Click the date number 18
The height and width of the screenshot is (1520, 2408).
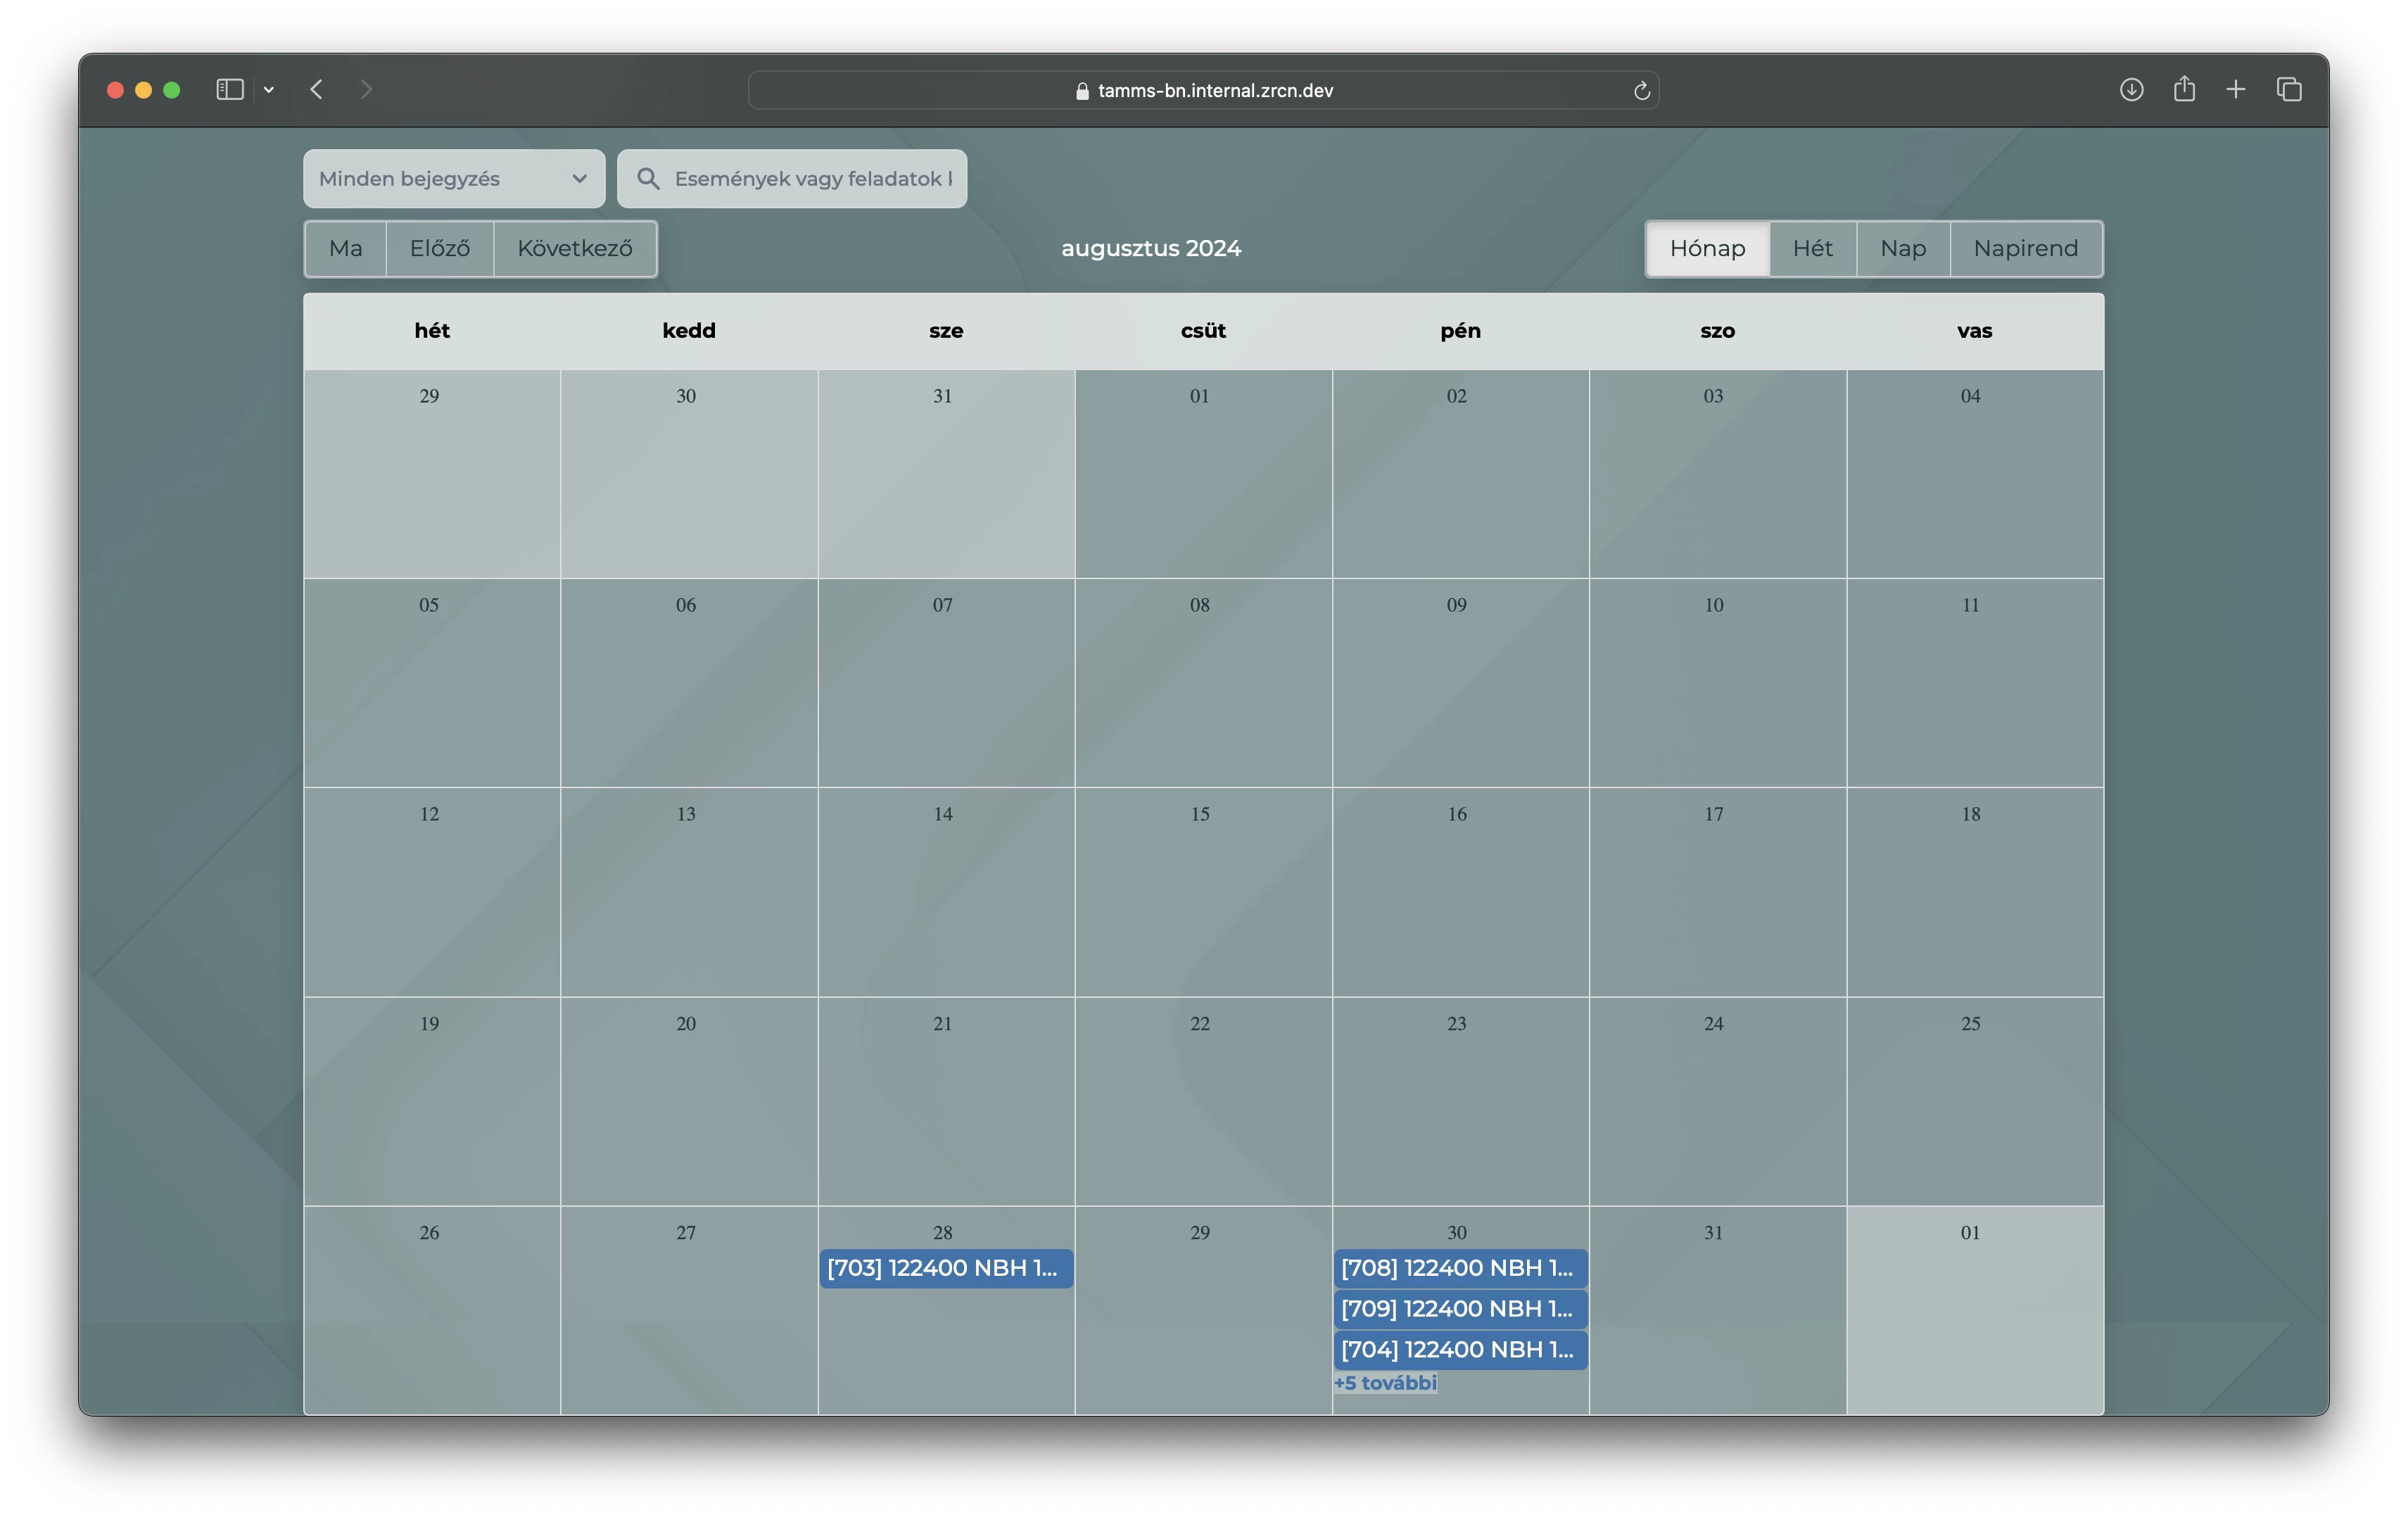[1971, 814]
